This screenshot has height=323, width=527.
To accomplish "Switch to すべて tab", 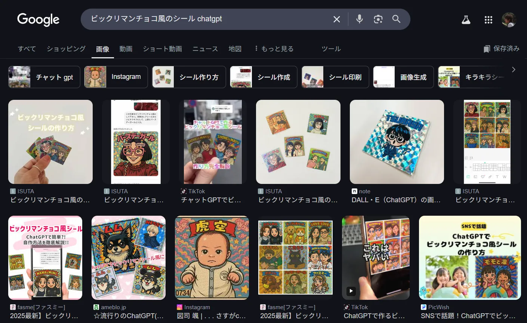I will click(27, 49).
